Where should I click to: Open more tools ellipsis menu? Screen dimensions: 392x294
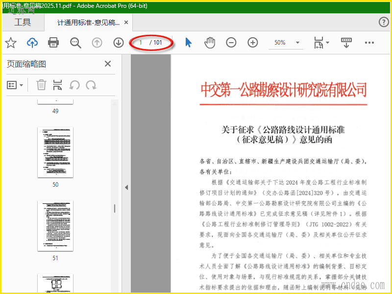coord(369,43)
